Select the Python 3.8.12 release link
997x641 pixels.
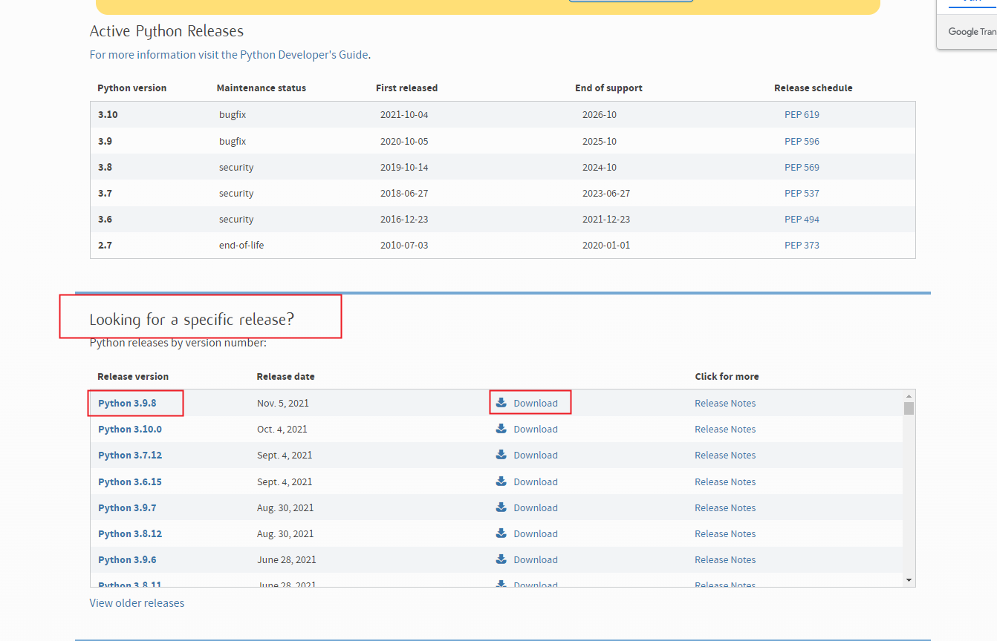click(130, 534)
